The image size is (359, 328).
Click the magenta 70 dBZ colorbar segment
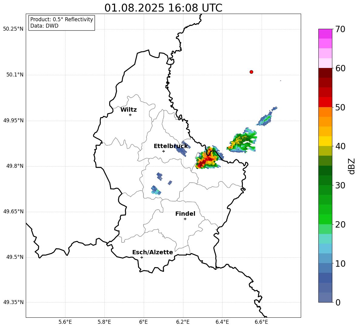point(325,34)
